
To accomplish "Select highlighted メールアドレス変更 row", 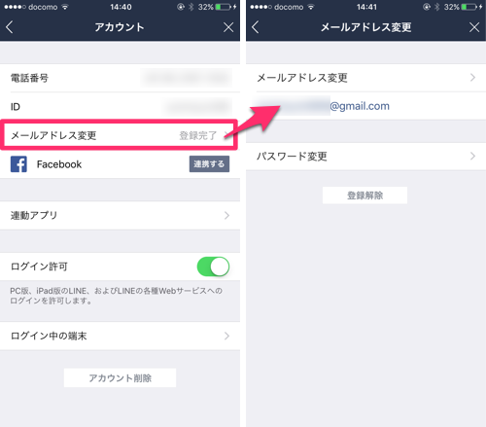I will click(120, 135).
